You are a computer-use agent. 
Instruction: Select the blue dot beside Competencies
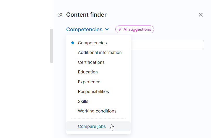coord(73,43)
